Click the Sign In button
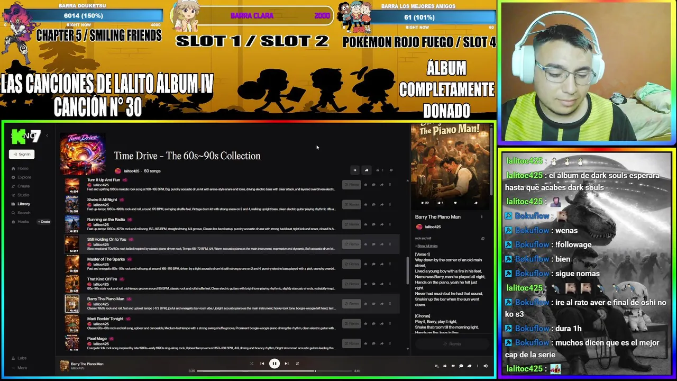The height and width of the screenshot is (381, 677). [22, 154]
